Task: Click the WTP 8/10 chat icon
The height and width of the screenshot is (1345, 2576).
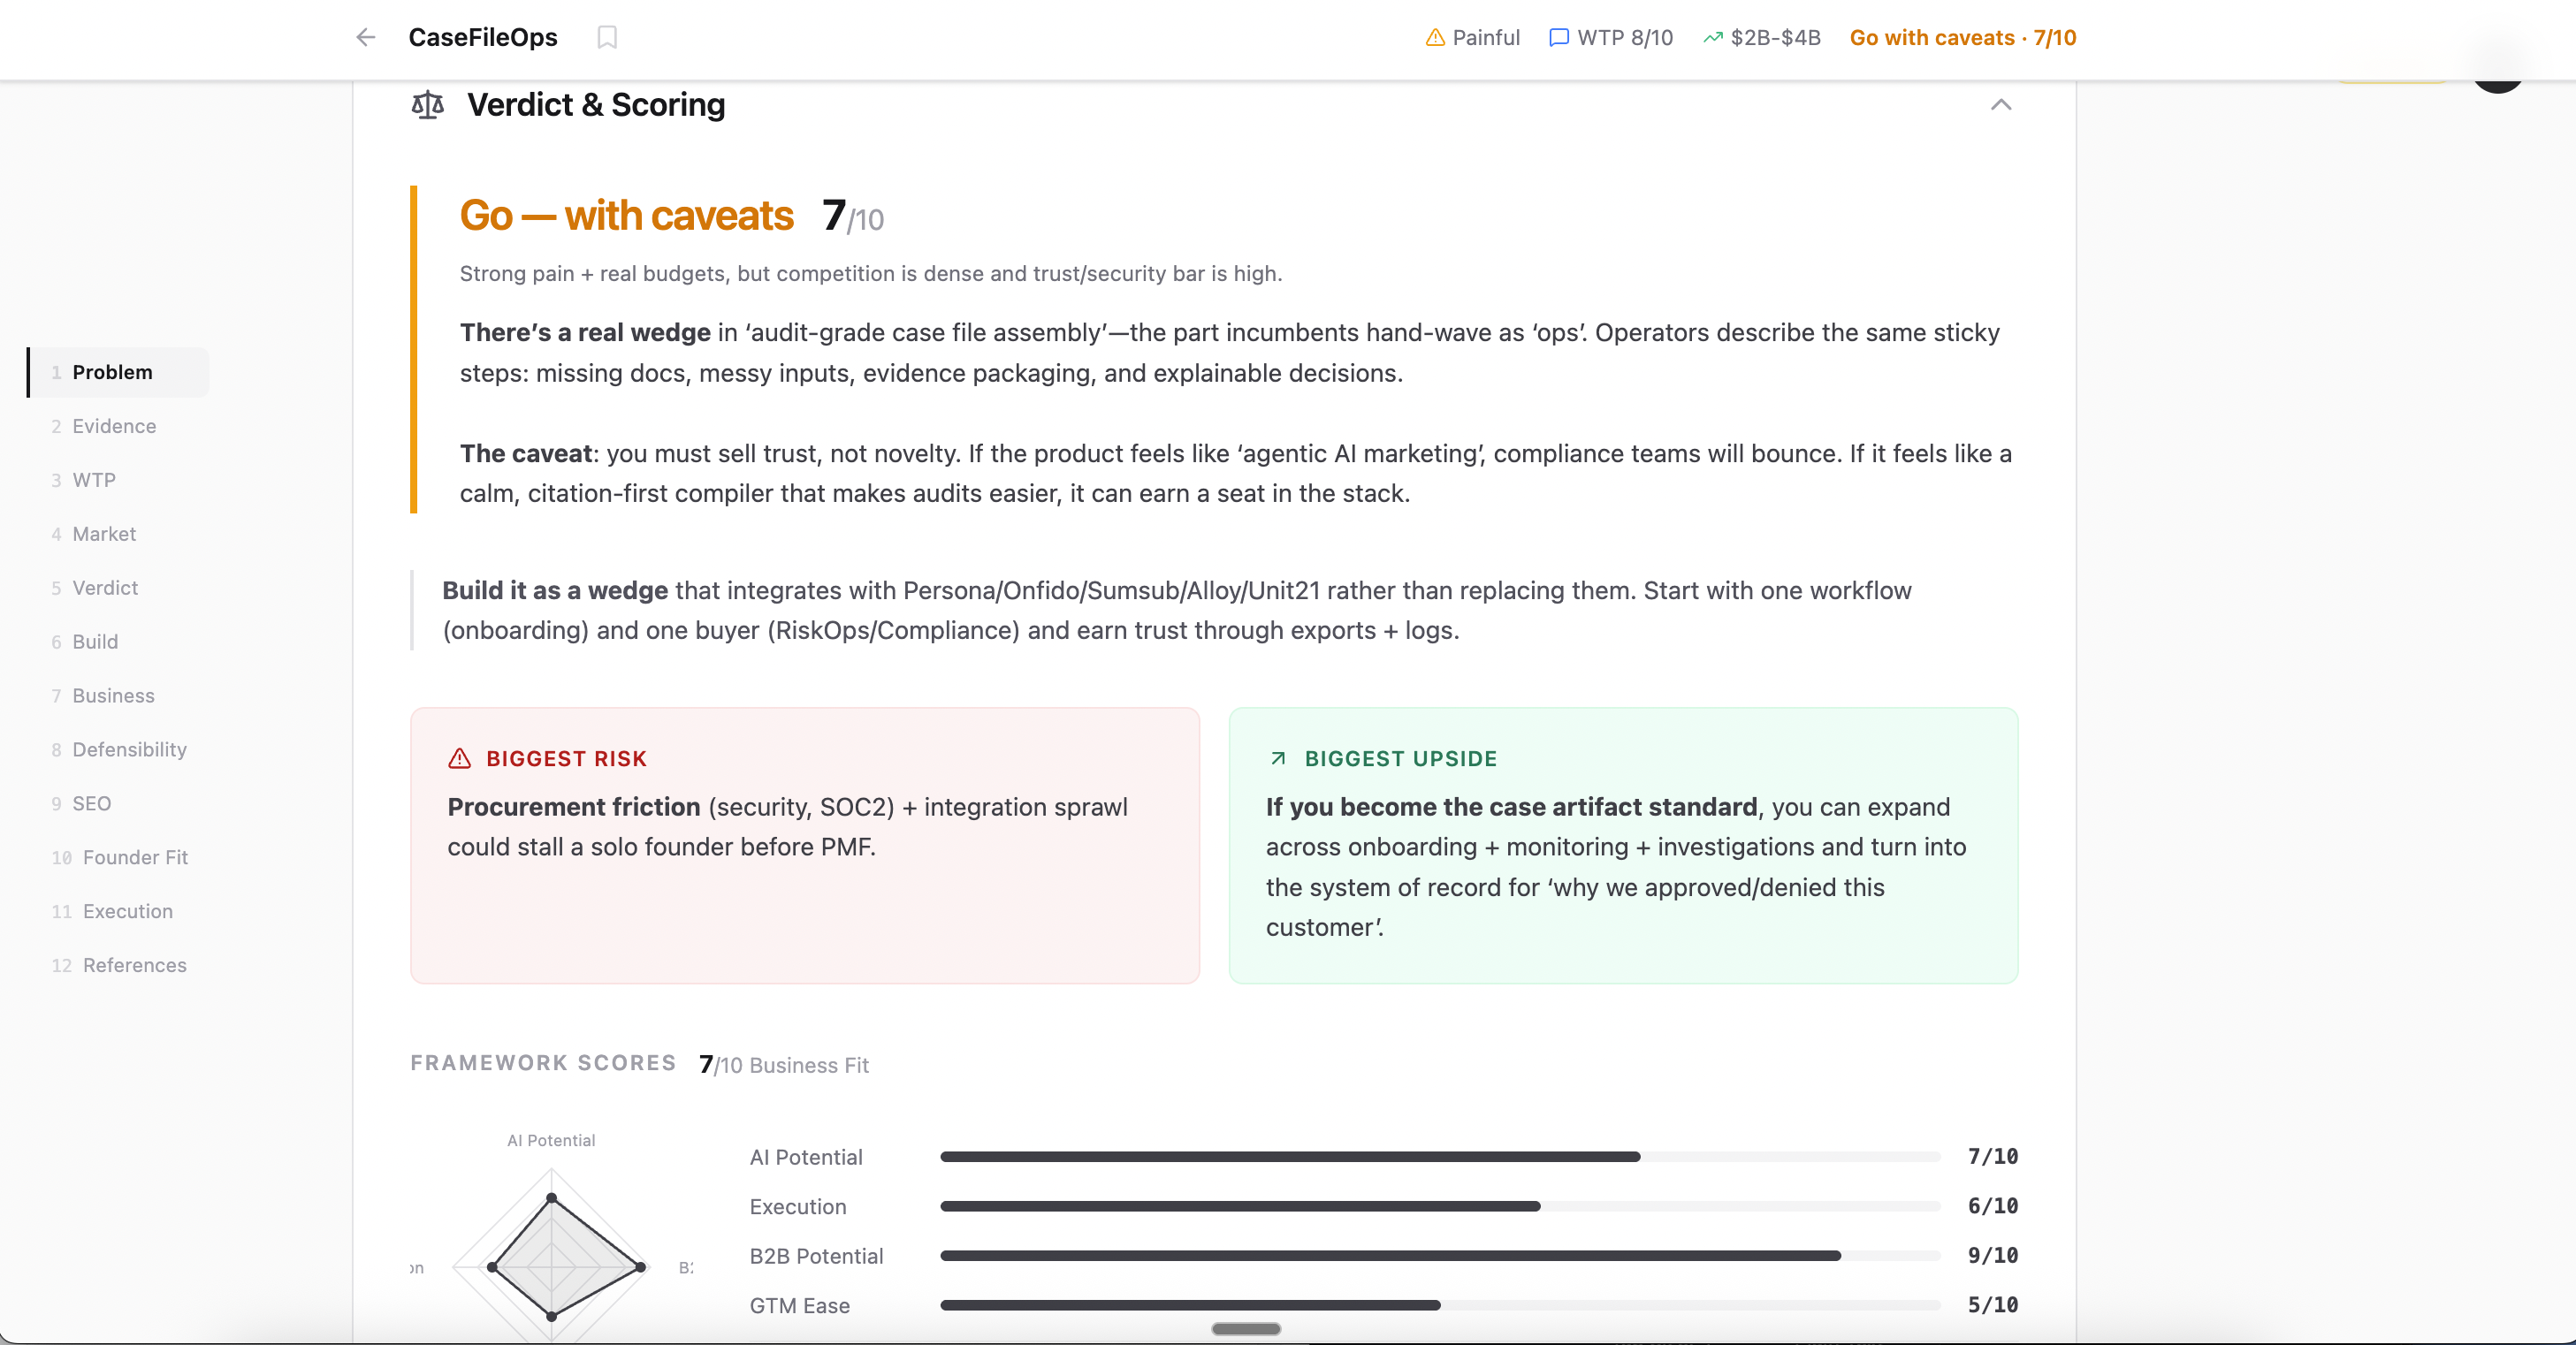Action: tap(1558, 37)
